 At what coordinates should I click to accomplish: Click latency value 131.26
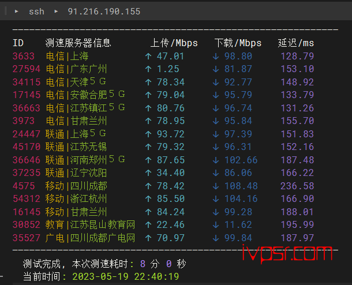297,108
